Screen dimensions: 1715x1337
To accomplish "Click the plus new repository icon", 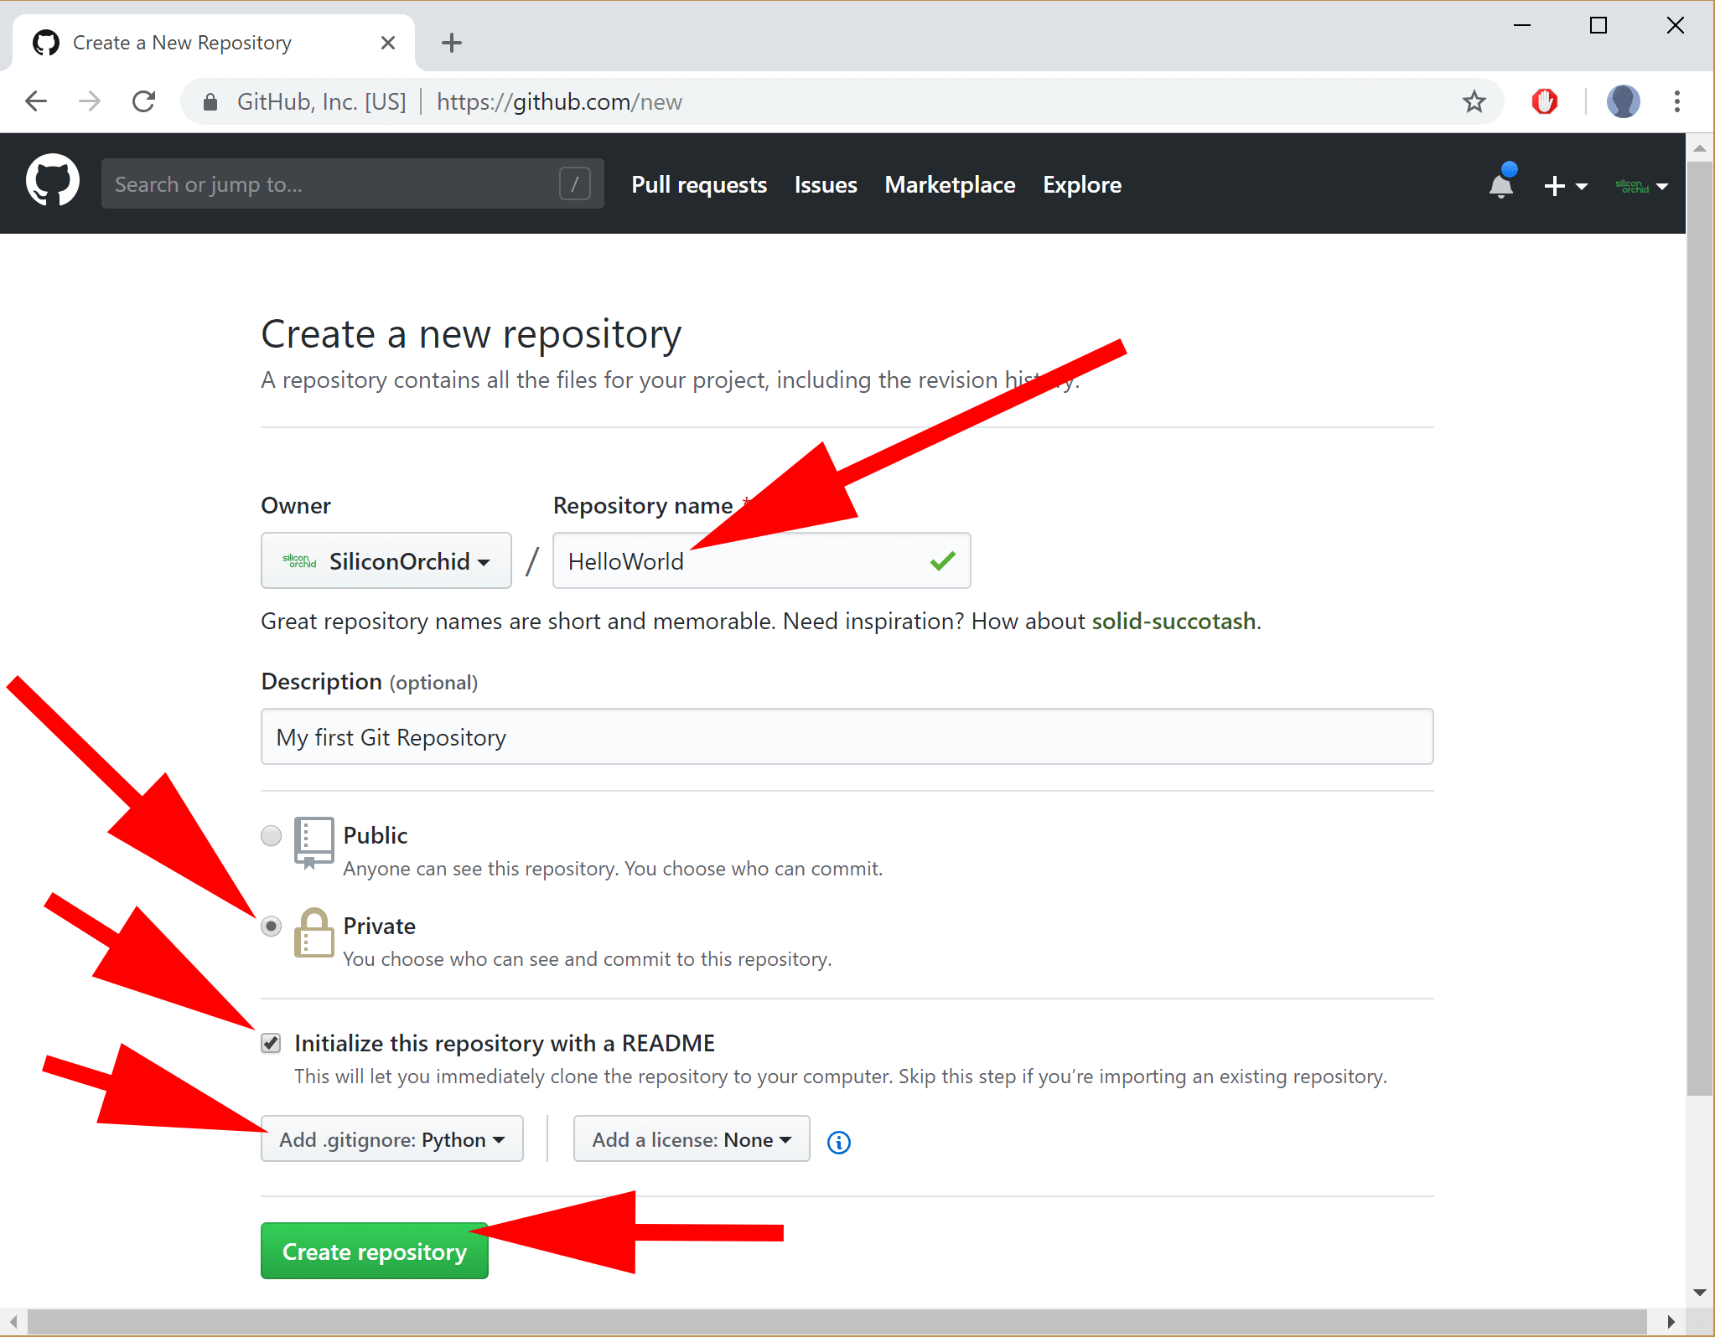I will 1559,183.
